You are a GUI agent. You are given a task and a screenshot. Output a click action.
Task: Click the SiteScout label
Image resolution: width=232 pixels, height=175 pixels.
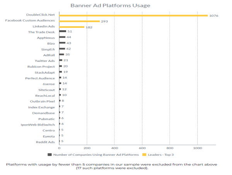[x=47, y=90]
